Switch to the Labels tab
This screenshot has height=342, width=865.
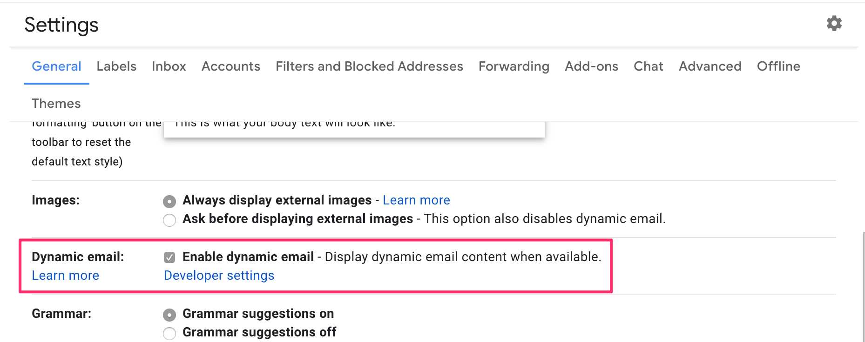[x=116, y=66]
